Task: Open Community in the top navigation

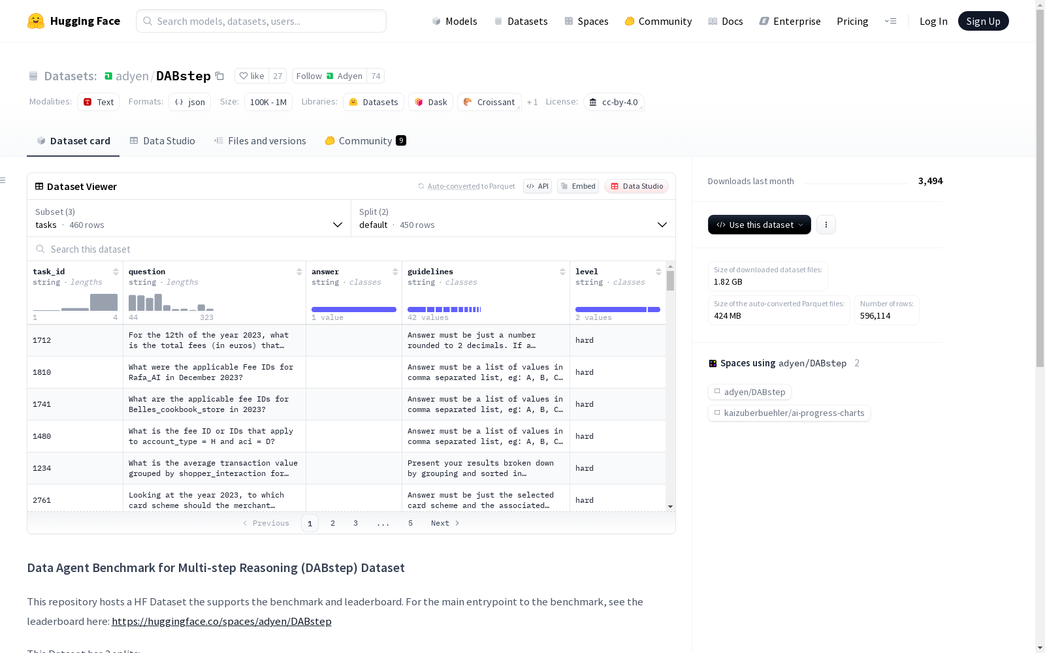Action: point(658,21)
